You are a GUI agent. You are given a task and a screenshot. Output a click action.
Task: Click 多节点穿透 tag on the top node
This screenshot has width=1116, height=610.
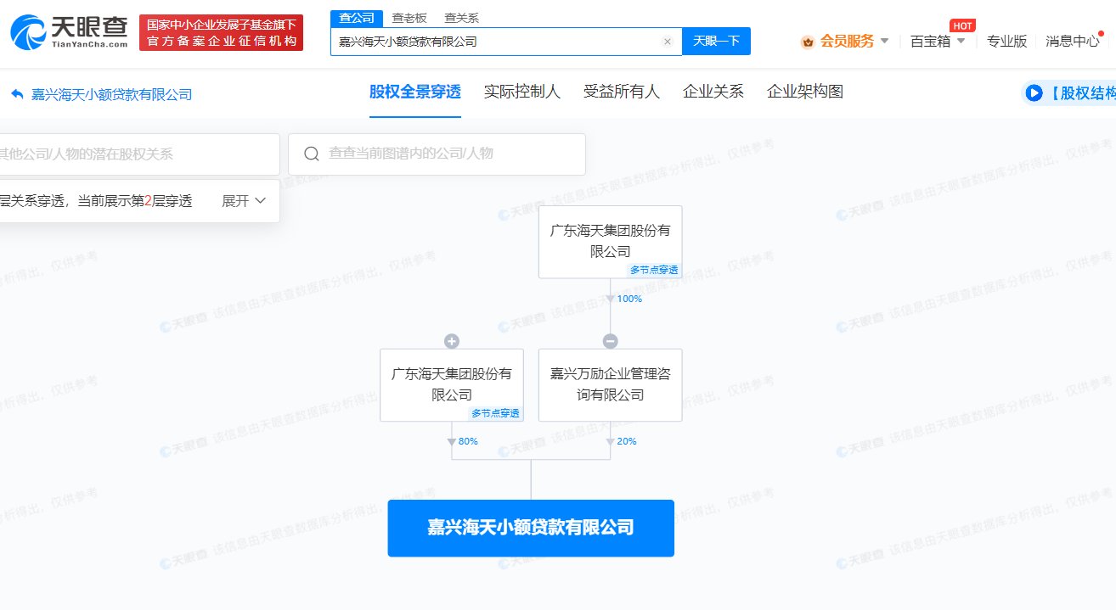pos(654,270)
